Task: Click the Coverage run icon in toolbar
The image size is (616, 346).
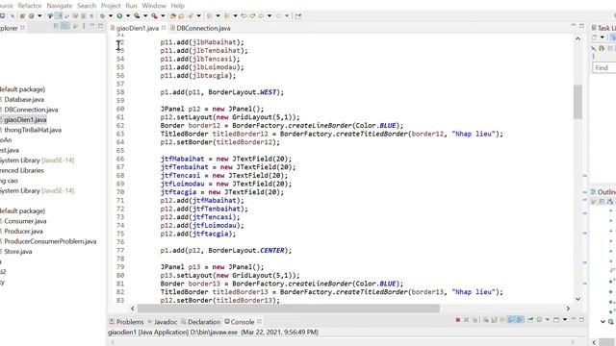Action: click(137, 16)
